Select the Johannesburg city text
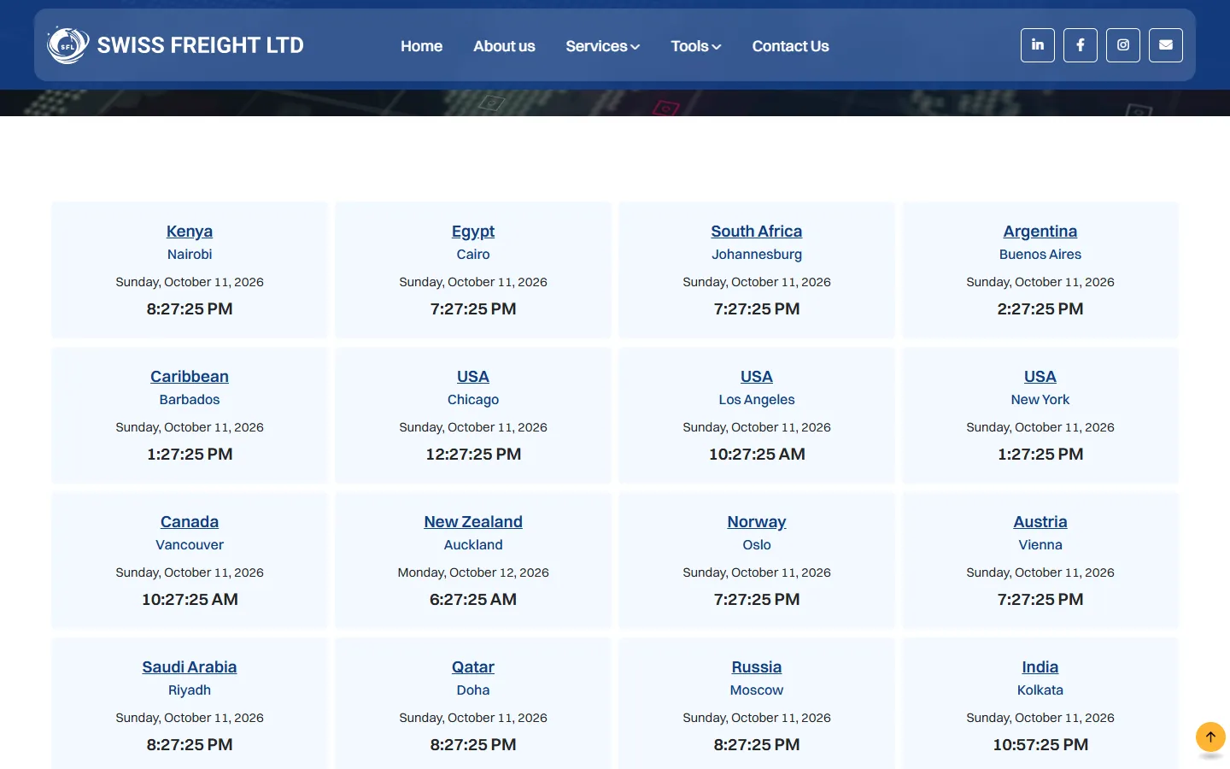The image size is (1230, 769). click(757, 255)
